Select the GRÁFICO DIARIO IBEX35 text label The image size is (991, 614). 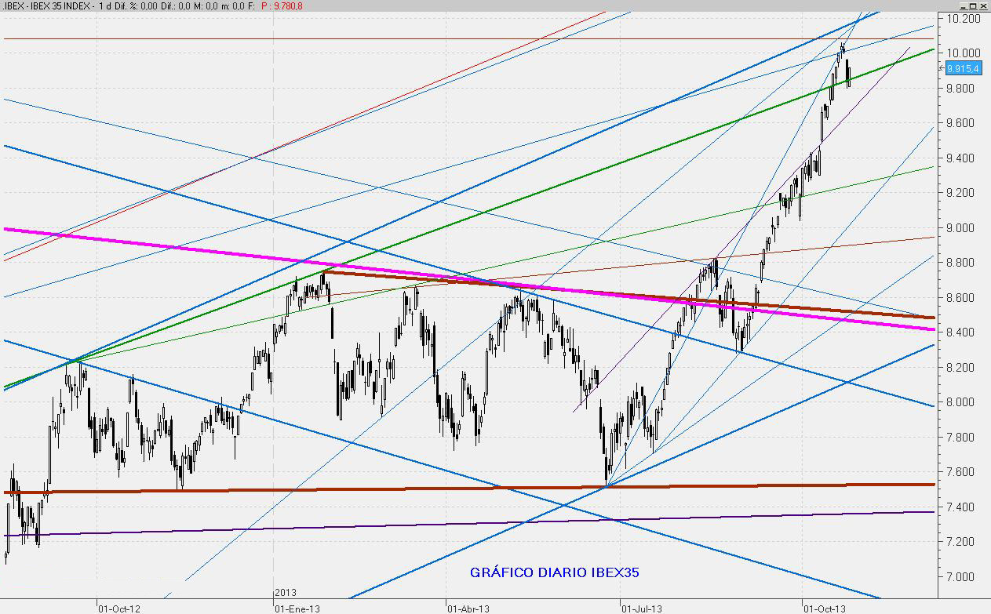(x=555, y=572)
